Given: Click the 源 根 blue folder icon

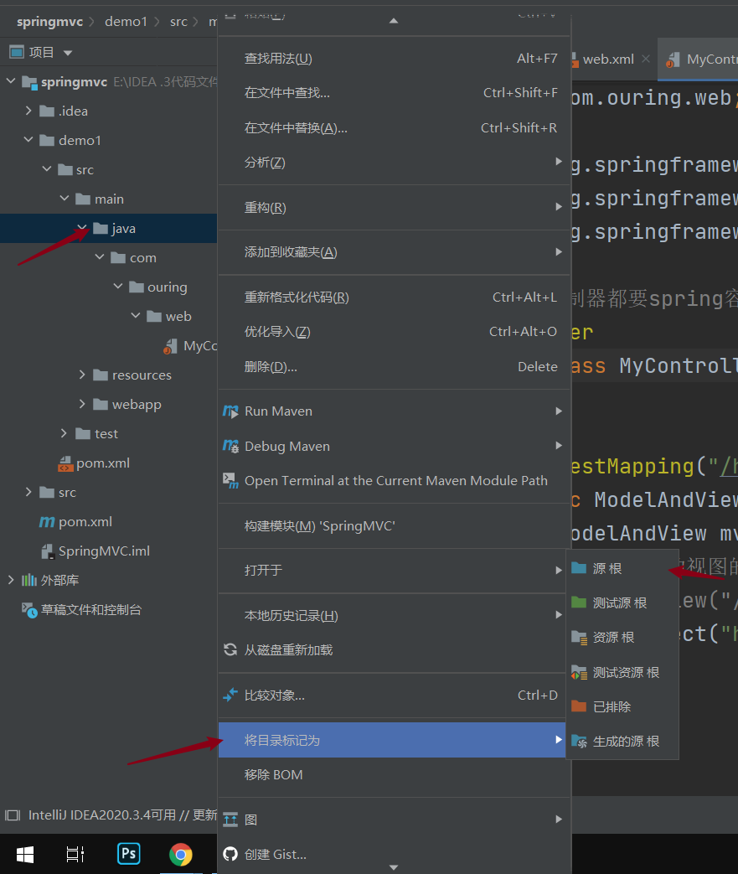Looking at the screenshot, I should [x=579, y=568].
